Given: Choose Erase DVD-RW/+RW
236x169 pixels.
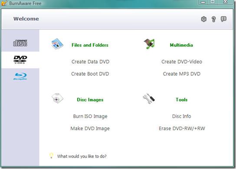Looking at the screenshot, I should point(182,128).
